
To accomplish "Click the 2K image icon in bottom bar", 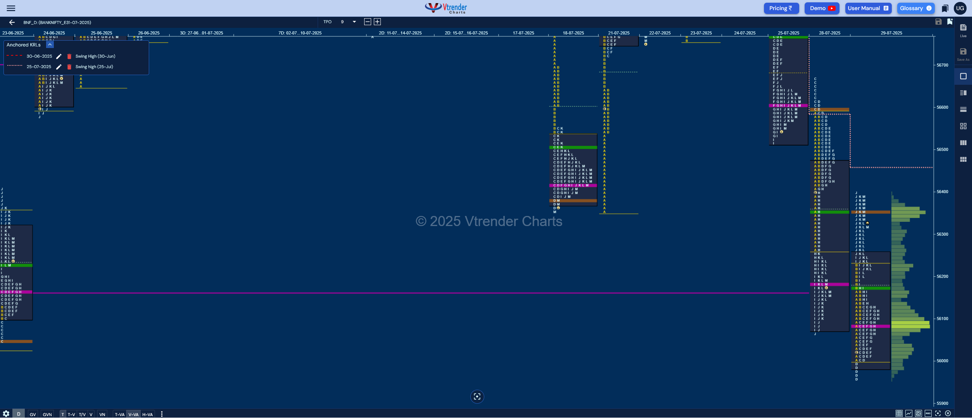I will (918, 413).
